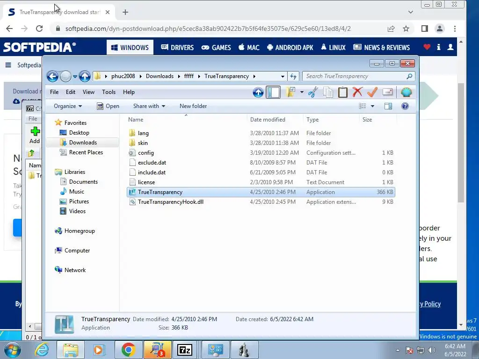Click the Internet Explorer taskbar icon

click(x=42, y=350)
